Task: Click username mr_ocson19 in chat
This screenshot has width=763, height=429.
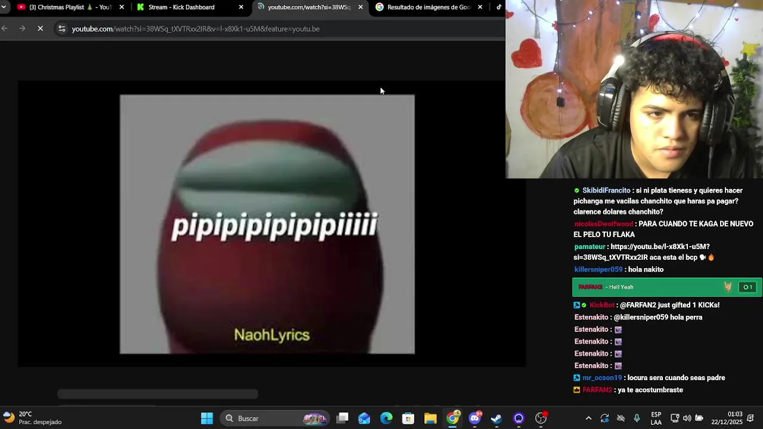Action: [602, 378]
